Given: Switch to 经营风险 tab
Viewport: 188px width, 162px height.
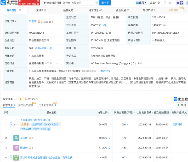Looking at the screenshot, I should coord(68,10).
